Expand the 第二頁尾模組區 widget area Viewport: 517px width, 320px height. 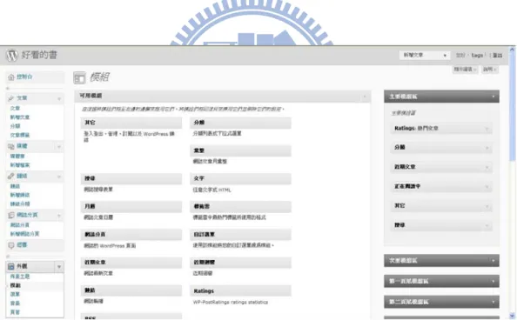point(493,302)
